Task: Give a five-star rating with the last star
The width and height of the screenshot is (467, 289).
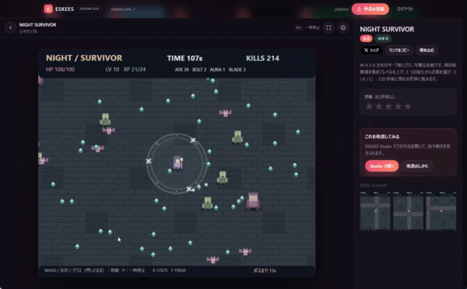Action: (x=408, y=106)
